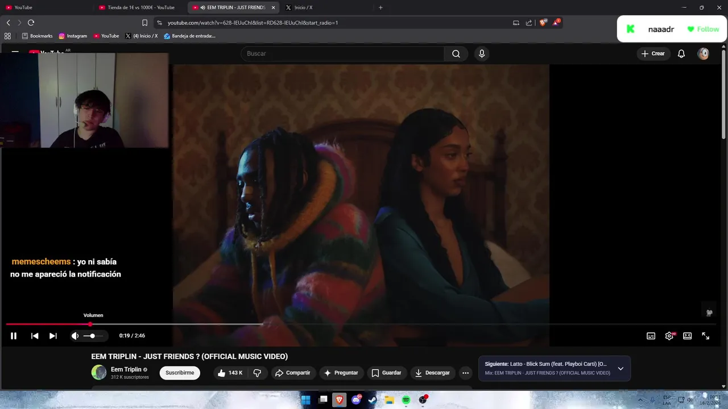Close the EEM TRIPLIN - JUST FRIENDS tab
Image resolution: width=728 pixels, height=409 pixels.
pyautogui.click(x=273, y=7)
